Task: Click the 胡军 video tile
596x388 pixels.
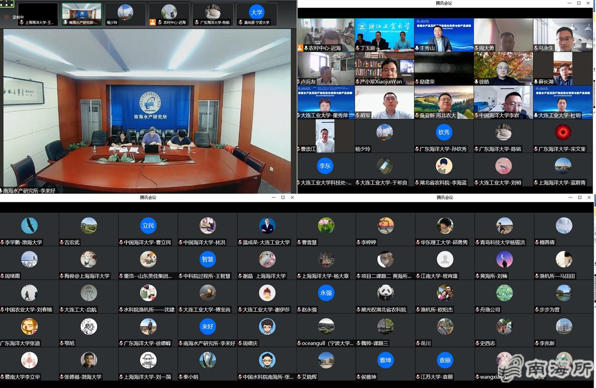Action: coord(384,102)
